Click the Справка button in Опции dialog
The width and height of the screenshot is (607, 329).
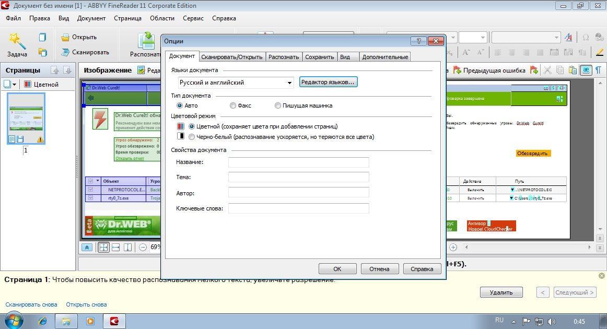pyautogui.click(x=422, y=268)
